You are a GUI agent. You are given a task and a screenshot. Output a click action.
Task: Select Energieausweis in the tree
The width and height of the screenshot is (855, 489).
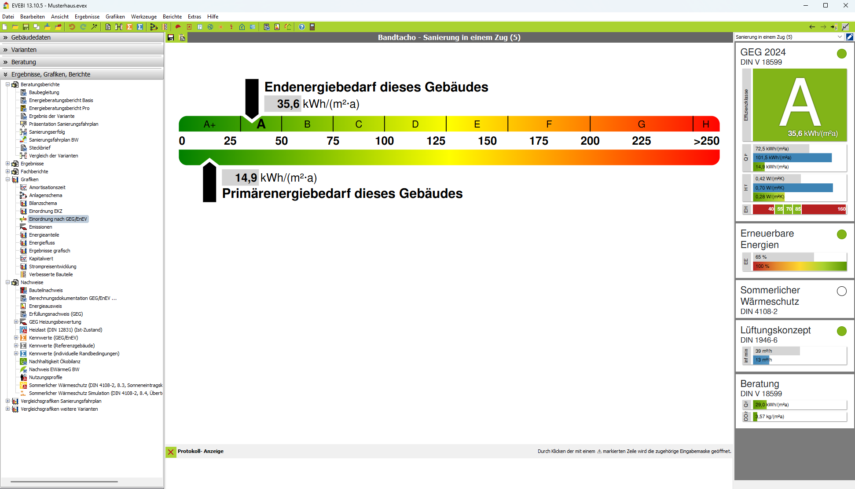45,306
